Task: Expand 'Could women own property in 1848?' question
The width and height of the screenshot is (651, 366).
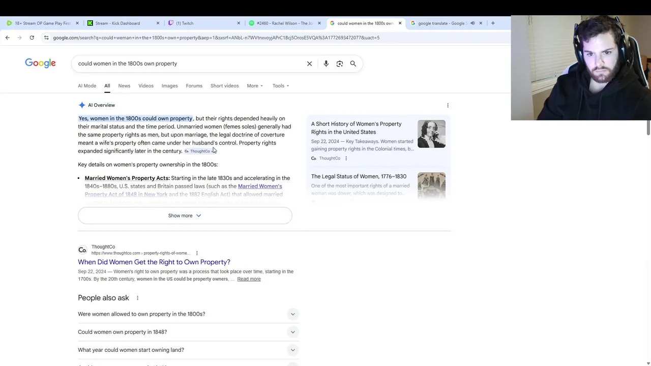Action: [188, 332]
